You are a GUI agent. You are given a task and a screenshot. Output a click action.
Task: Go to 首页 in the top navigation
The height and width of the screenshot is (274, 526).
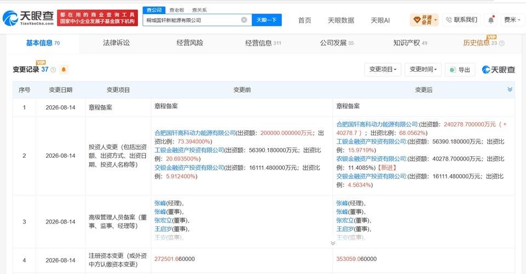(305, 20)
